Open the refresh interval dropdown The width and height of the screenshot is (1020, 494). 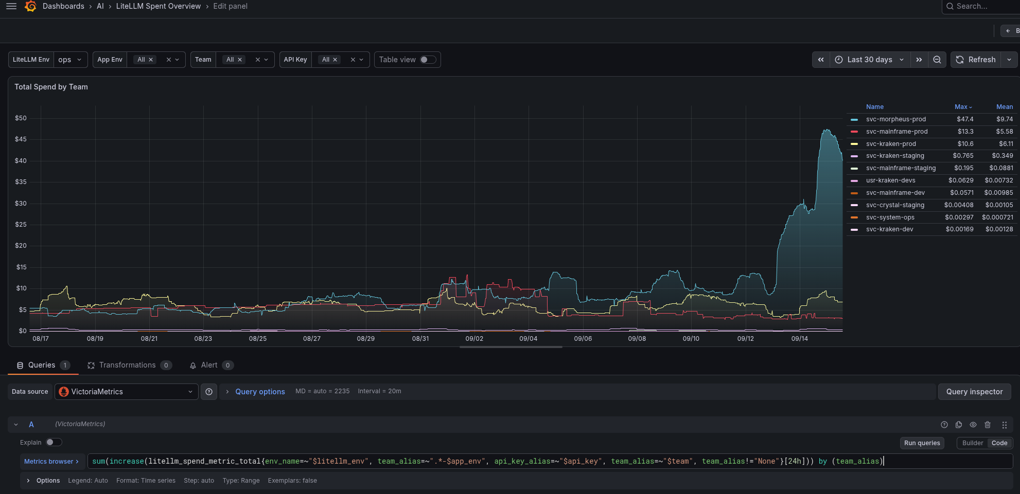[1009, 60]
